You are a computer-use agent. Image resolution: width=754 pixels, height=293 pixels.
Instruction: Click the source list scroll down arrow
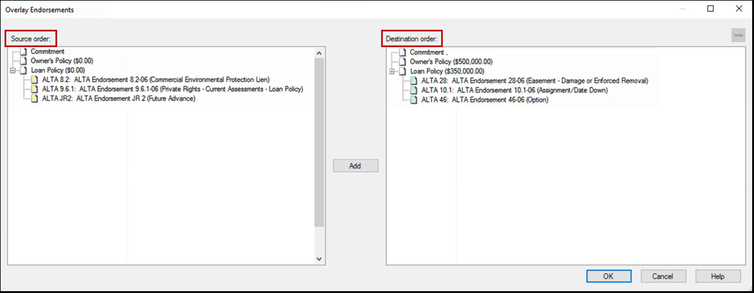tap(319, 259)
